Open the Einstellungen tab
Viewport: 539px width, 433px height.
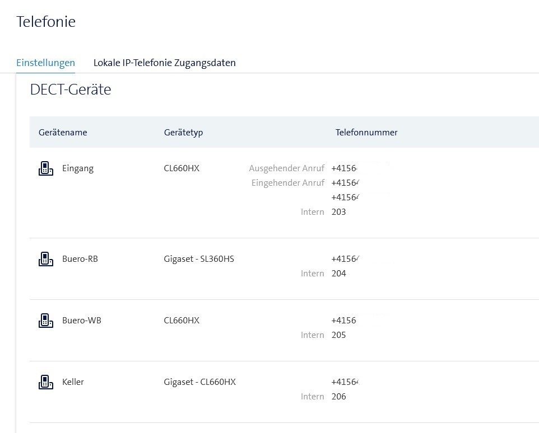pyautogui.click(x=45, y=63)
